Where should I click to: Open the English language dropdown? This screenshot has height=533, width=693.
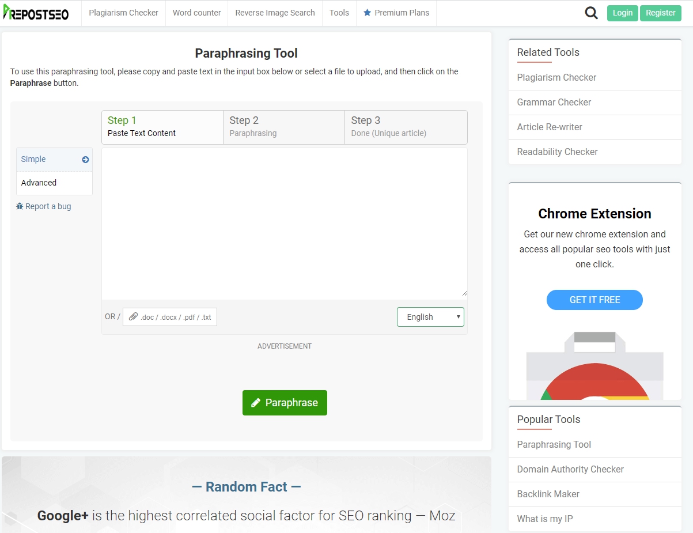tap(430, 317)
